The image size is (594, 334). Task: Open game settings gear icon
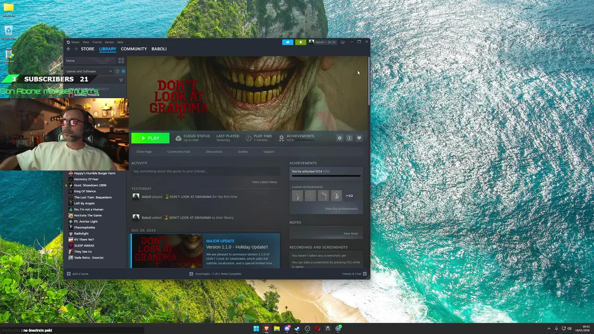point(340,138)
